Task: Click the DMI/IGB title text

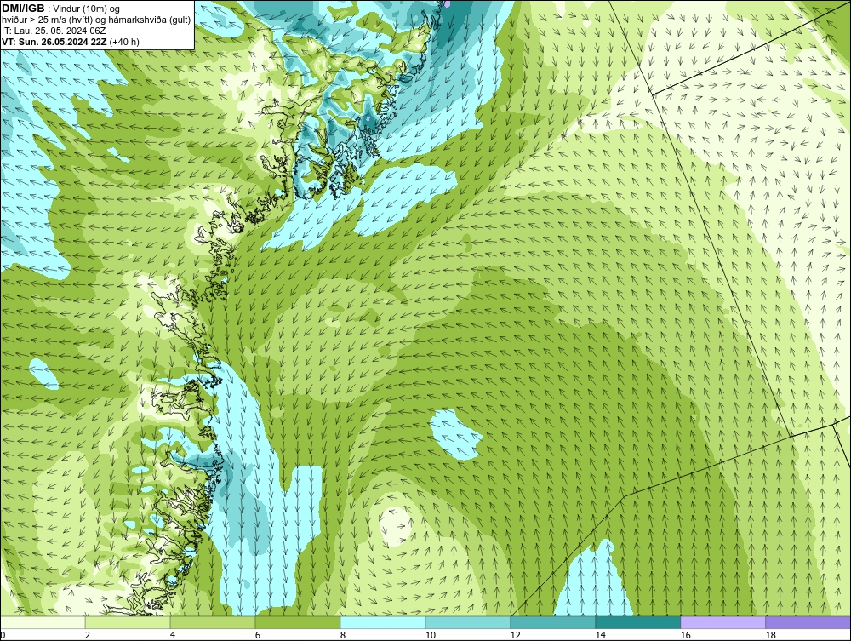Action: click(23, 9)
